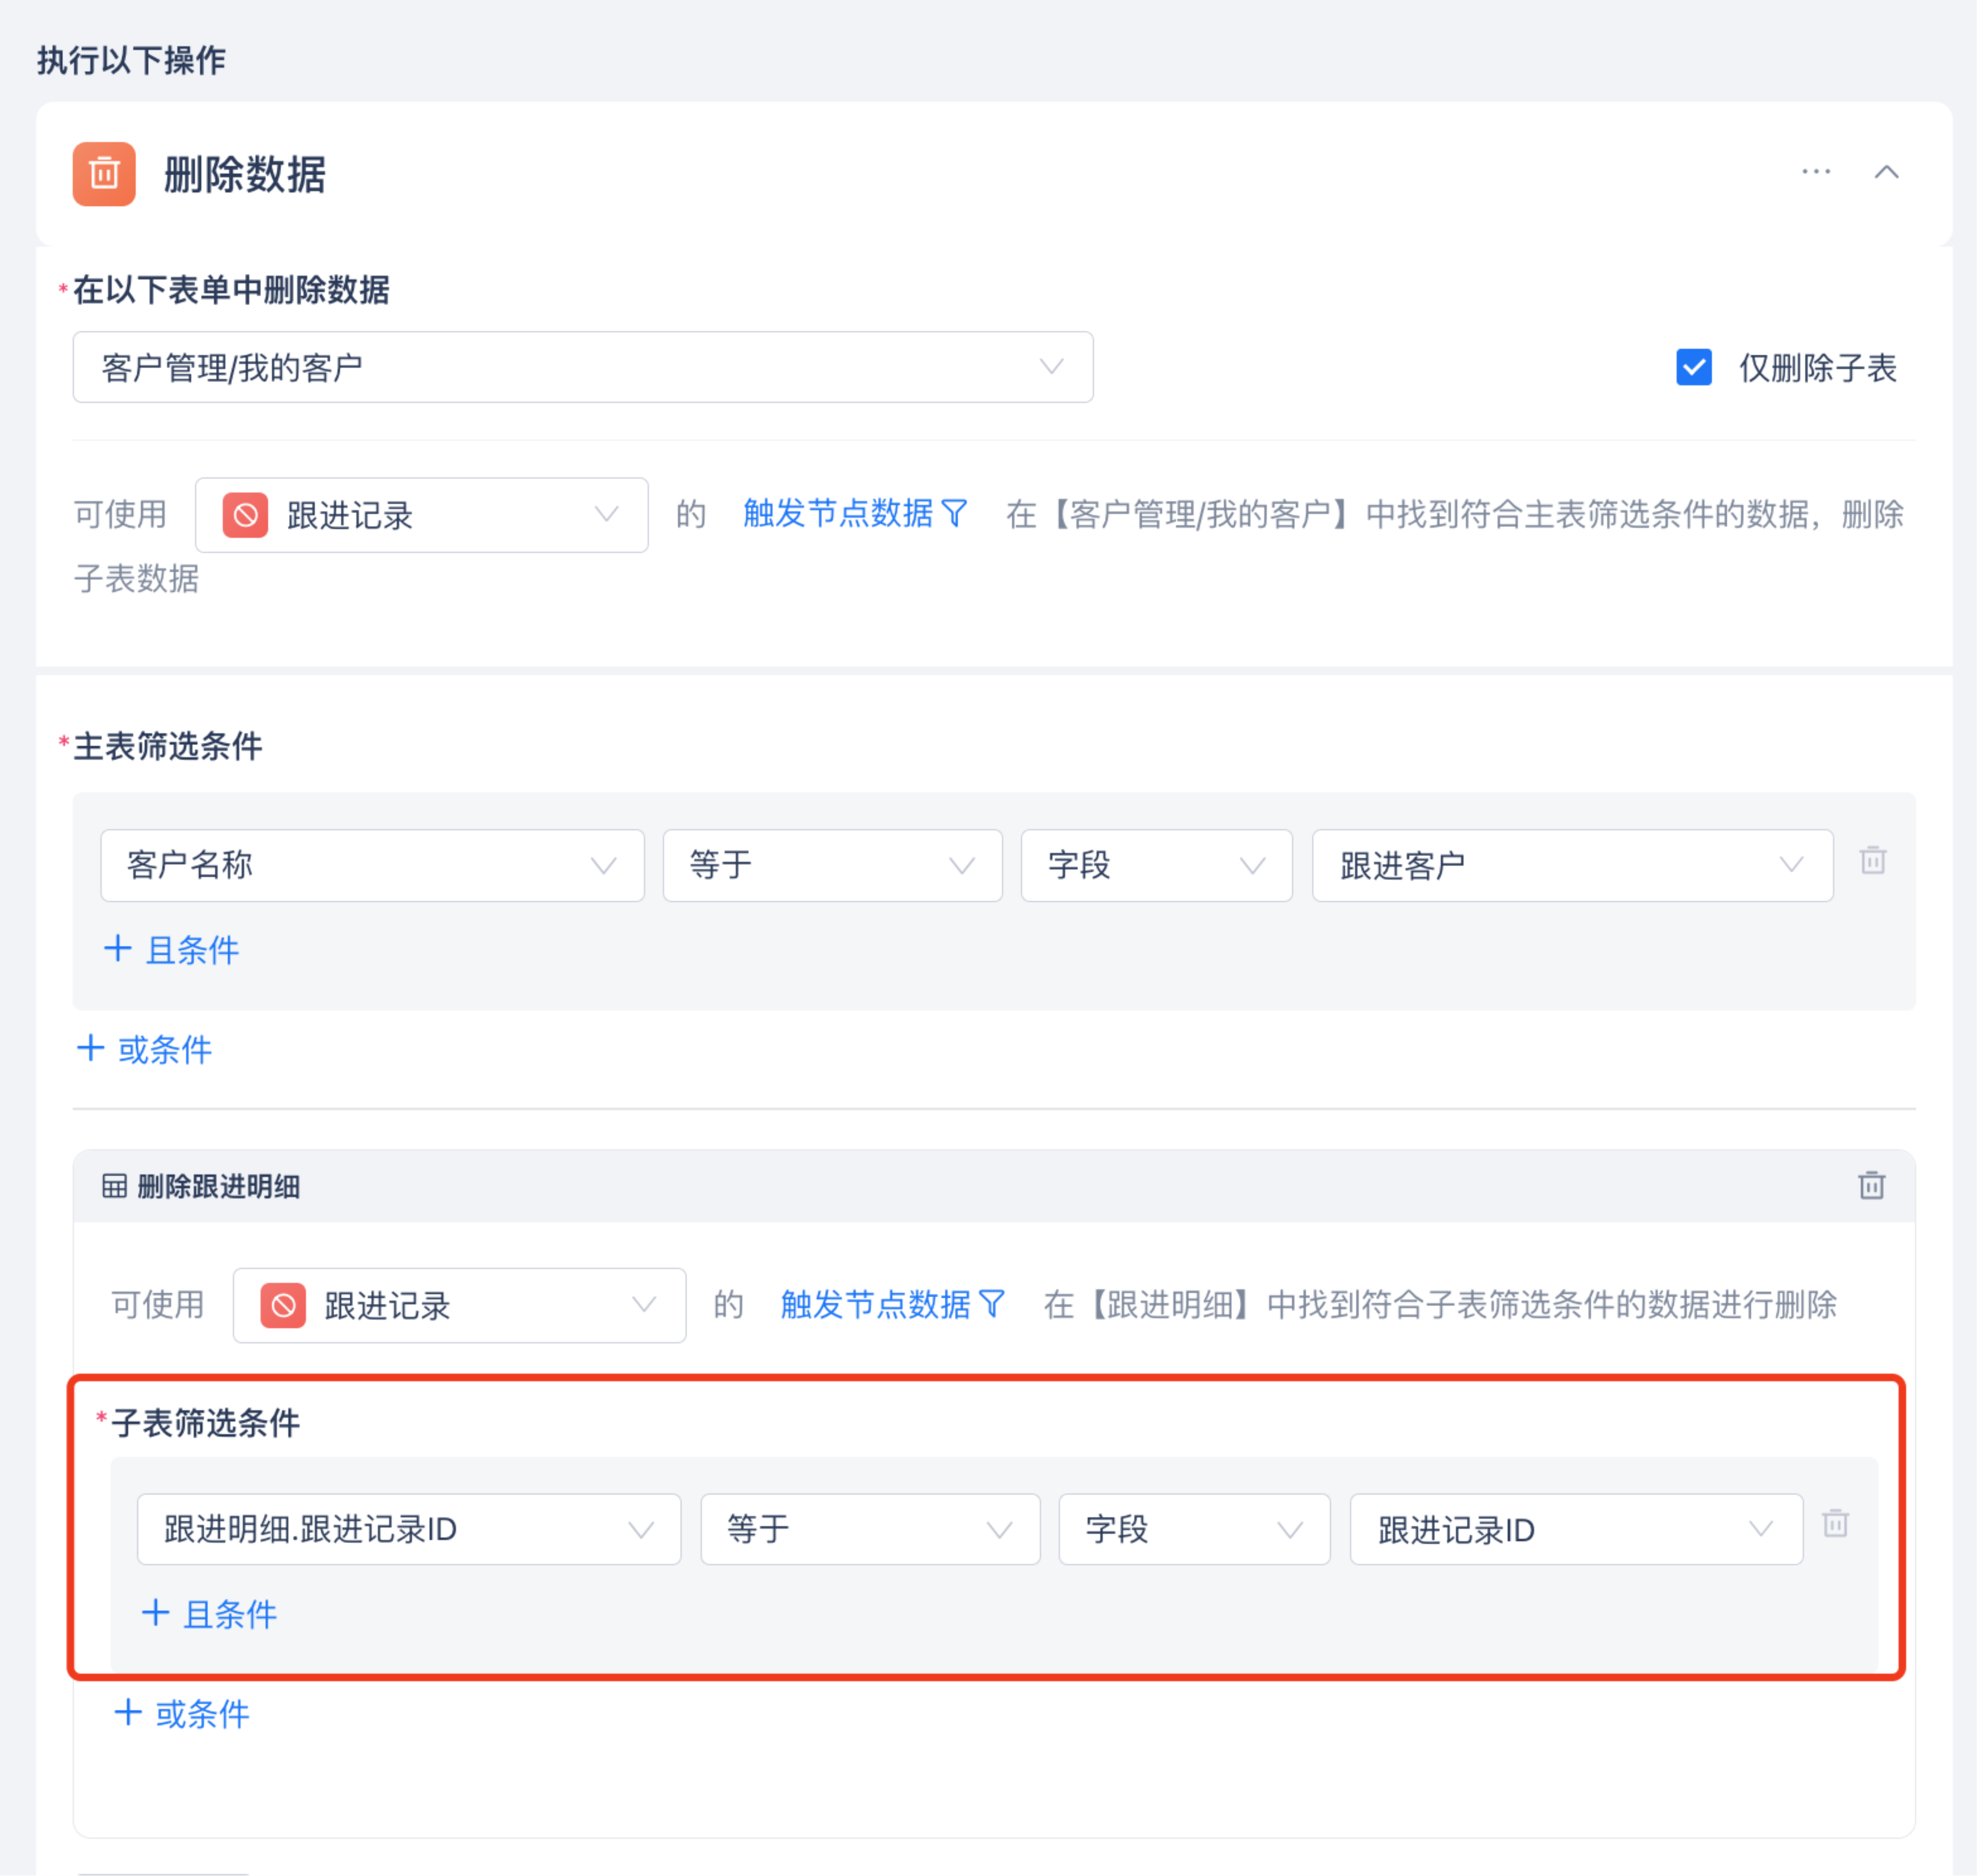1977x1876 pixels.
Task: Click the 删除跟进明细 header text
Action: tap(218, 1186)
